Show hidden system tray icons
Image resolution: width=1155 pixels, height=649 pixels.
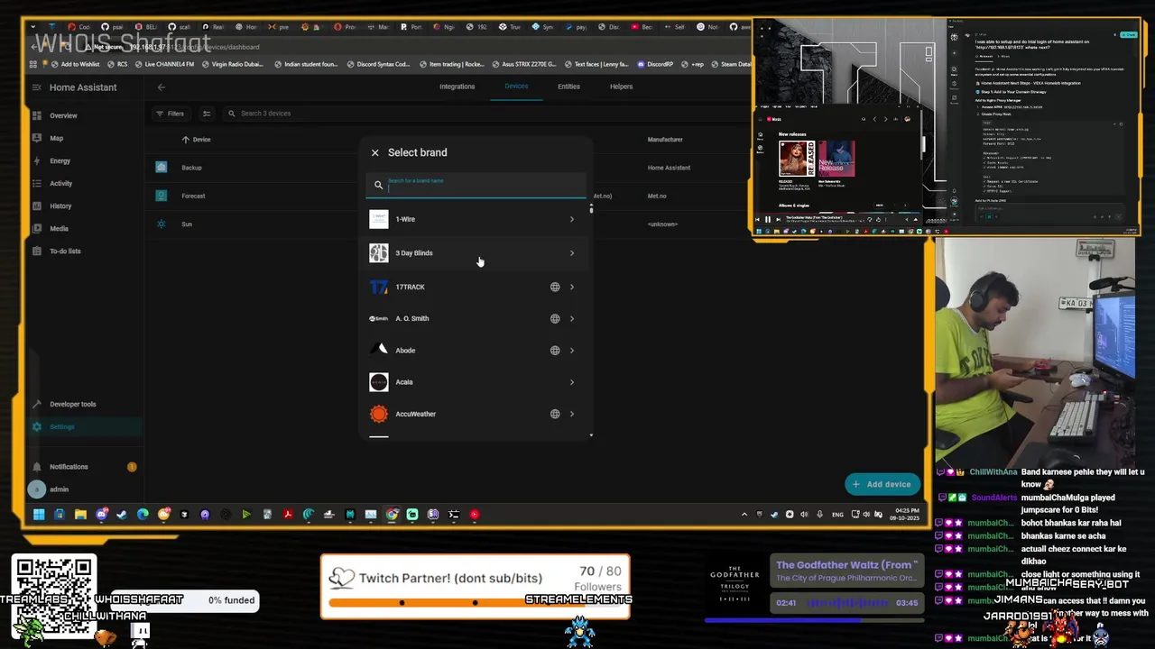coord(744,515)
